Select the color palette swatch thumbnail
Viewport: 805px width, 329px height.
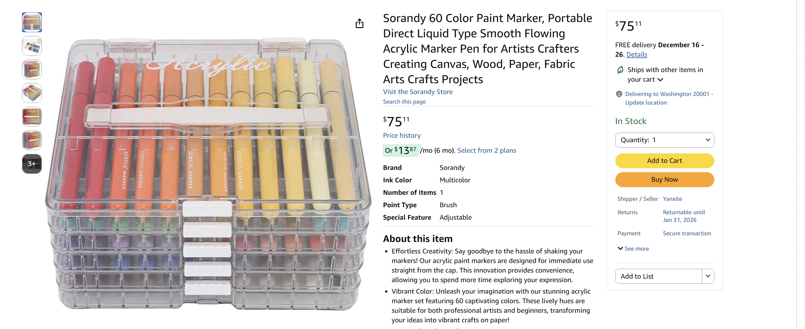tap(32, 46)
